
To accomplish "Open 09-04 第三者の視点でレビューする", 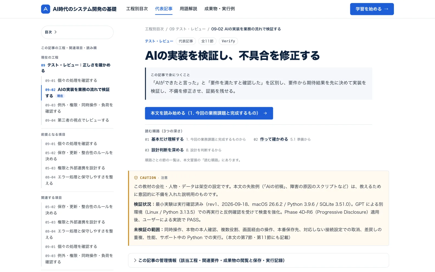I will [x=77, y=120].
